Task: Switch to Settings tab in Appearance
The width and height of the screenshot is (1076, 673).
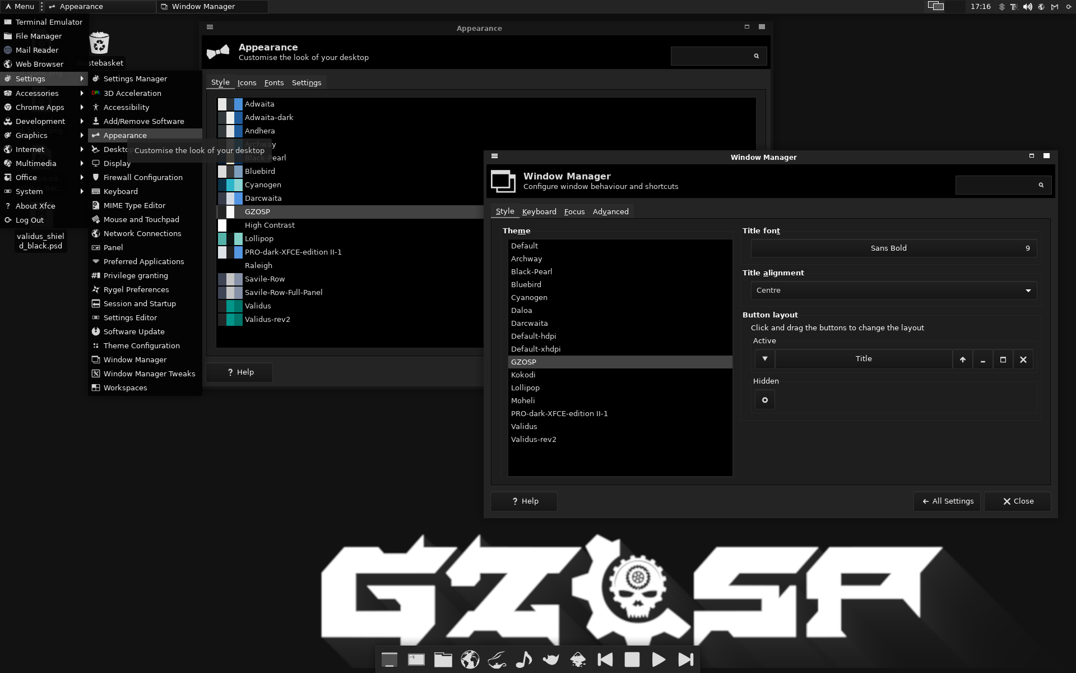Action: tap(307, 82)
